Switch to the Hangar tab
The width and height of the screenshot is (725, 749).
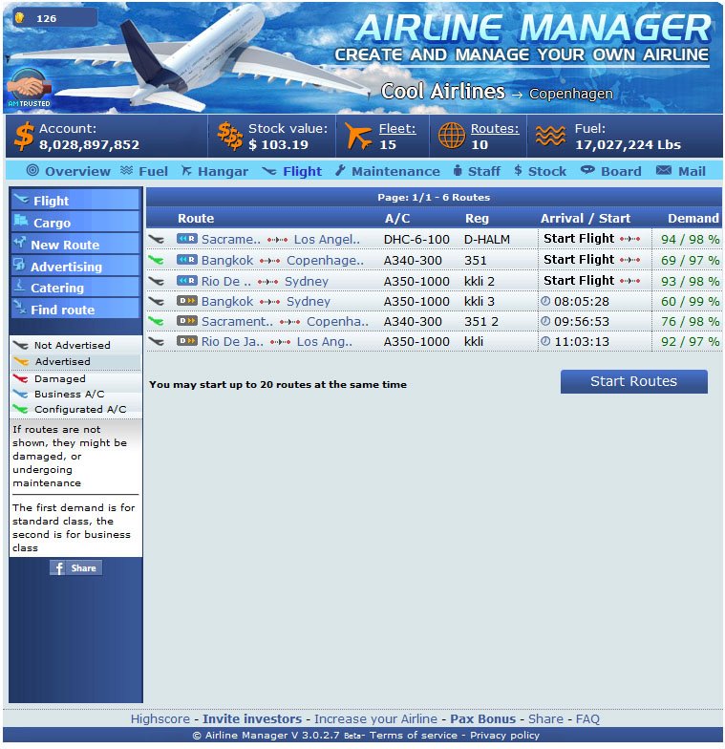tap(224, 171)
